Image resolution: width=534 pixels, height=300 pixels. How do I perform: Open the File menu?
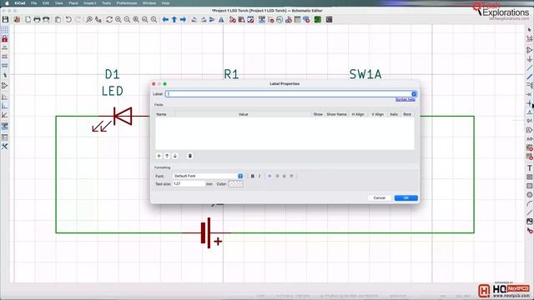(x=33, y=3)
